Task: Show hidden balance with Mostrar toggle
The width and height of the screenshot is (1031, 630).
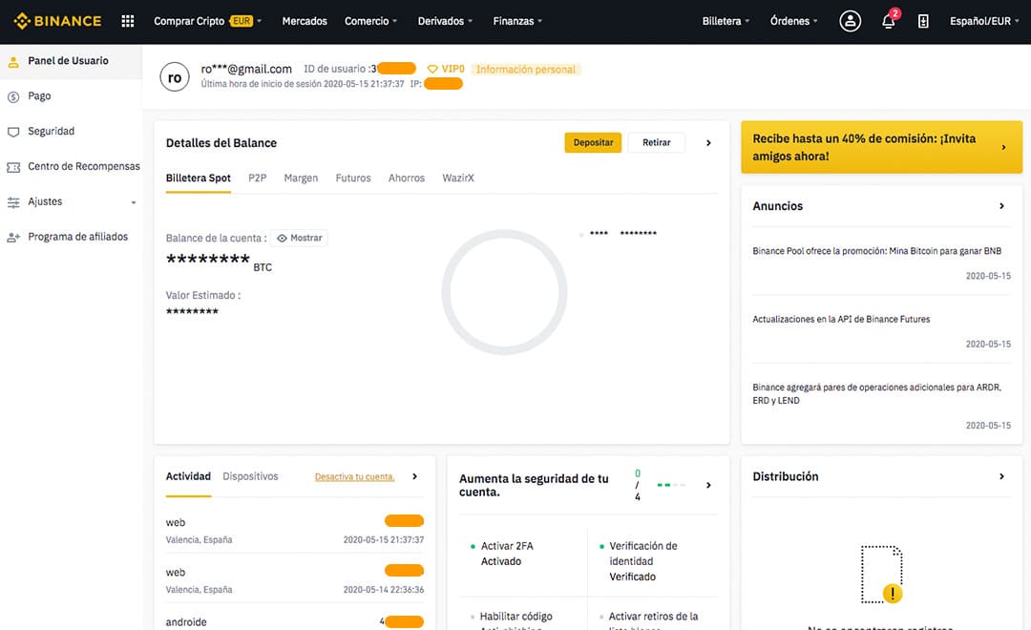Action: [x=299, y=238]
